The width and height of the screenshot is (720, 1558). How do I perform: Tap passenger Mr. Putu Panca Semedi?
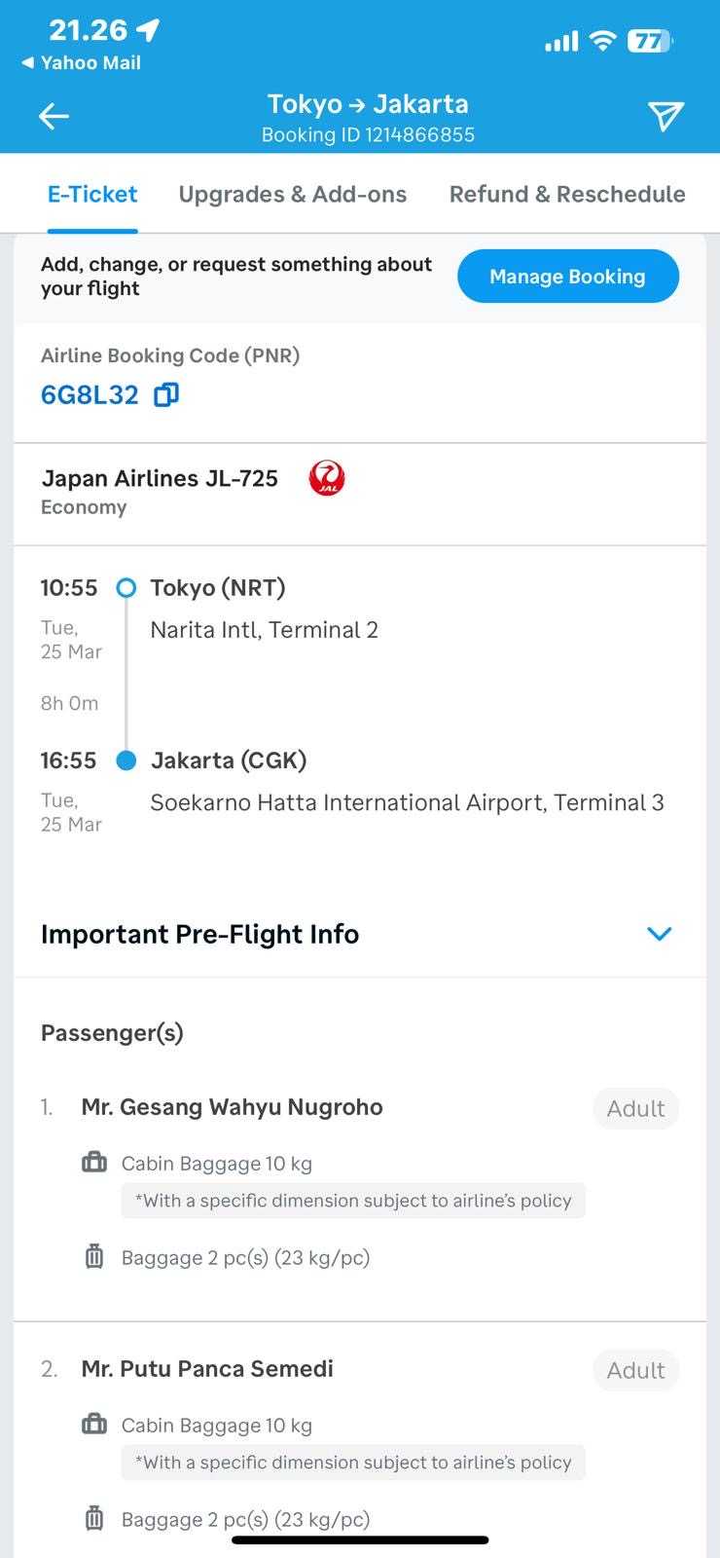point(207,1369)
